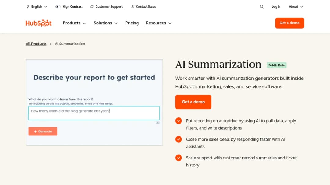Click checkmark icon beside 'Close more sales deals'

[178, 139]
